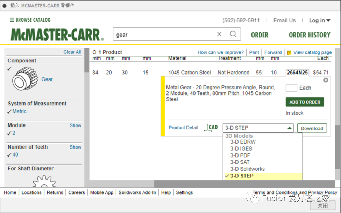Uncheck the 40 teeth filter
Viewport: 341px width, 213px height.
[x=9, y=155]
